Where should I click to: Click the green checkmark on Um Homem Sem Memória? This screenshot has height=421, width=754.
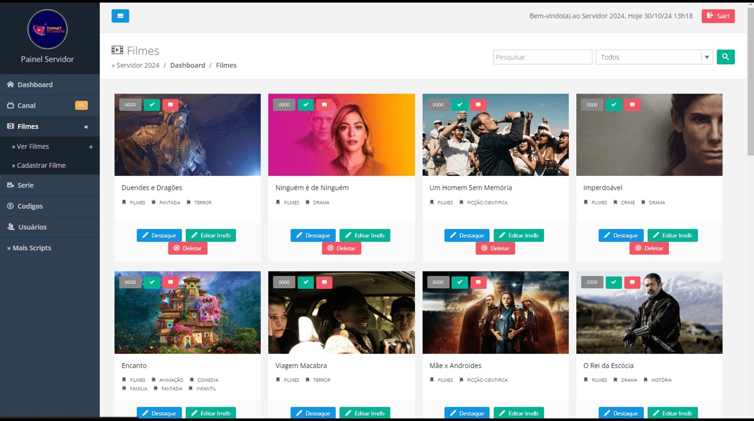click(x=459, y=104)
